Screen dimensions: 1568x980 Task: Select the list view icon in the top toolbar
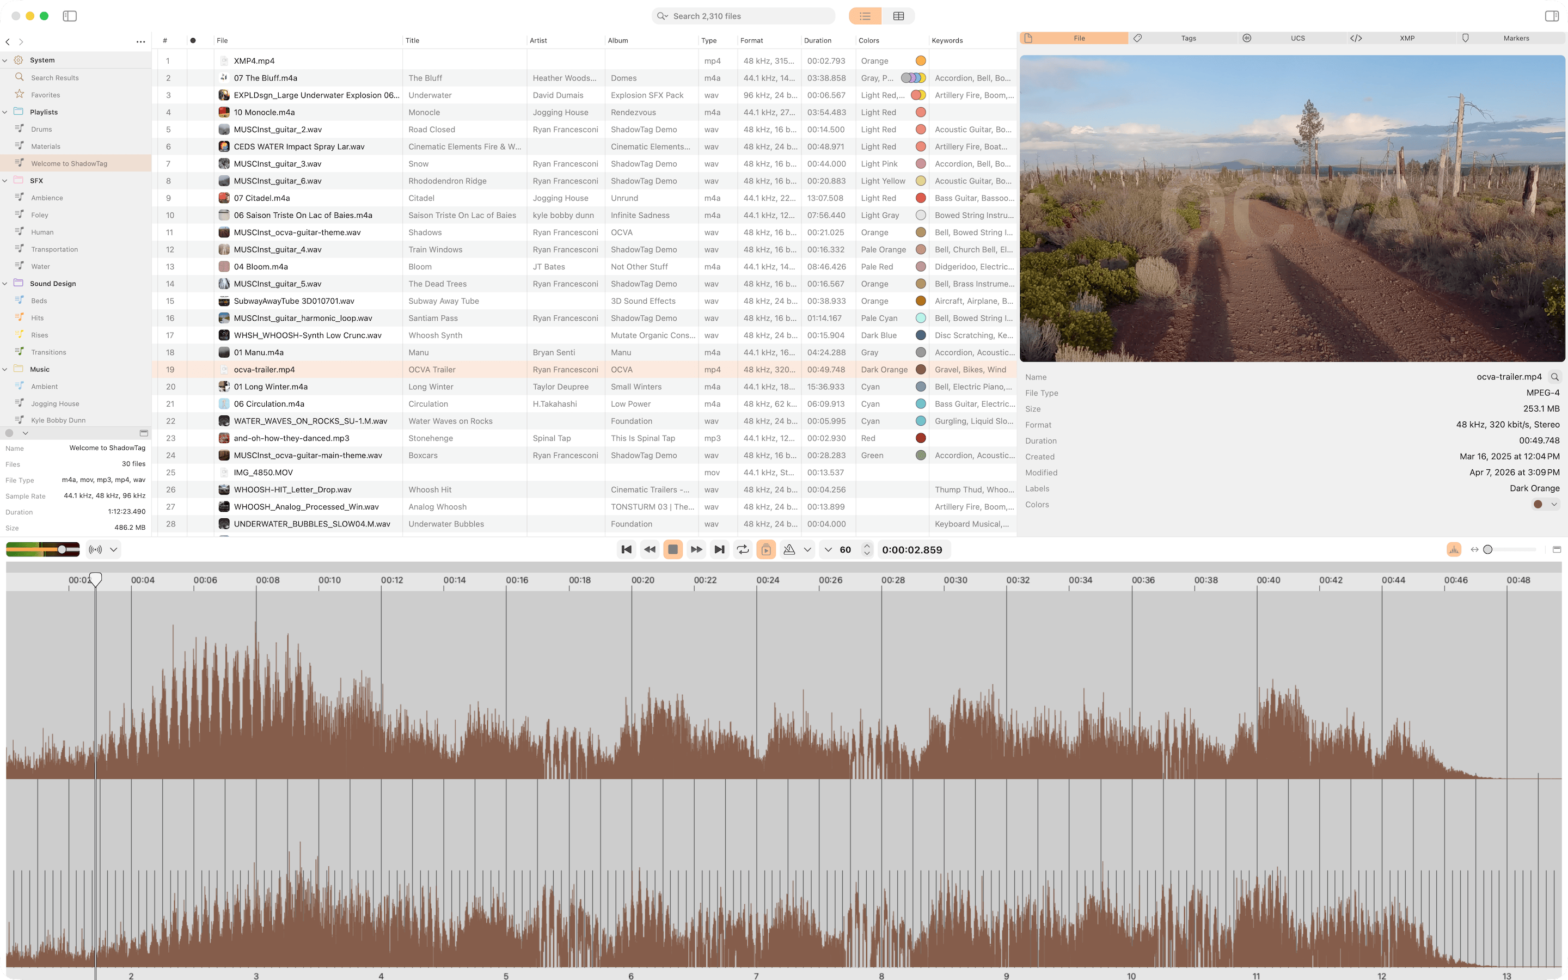[x=865, y=16]
